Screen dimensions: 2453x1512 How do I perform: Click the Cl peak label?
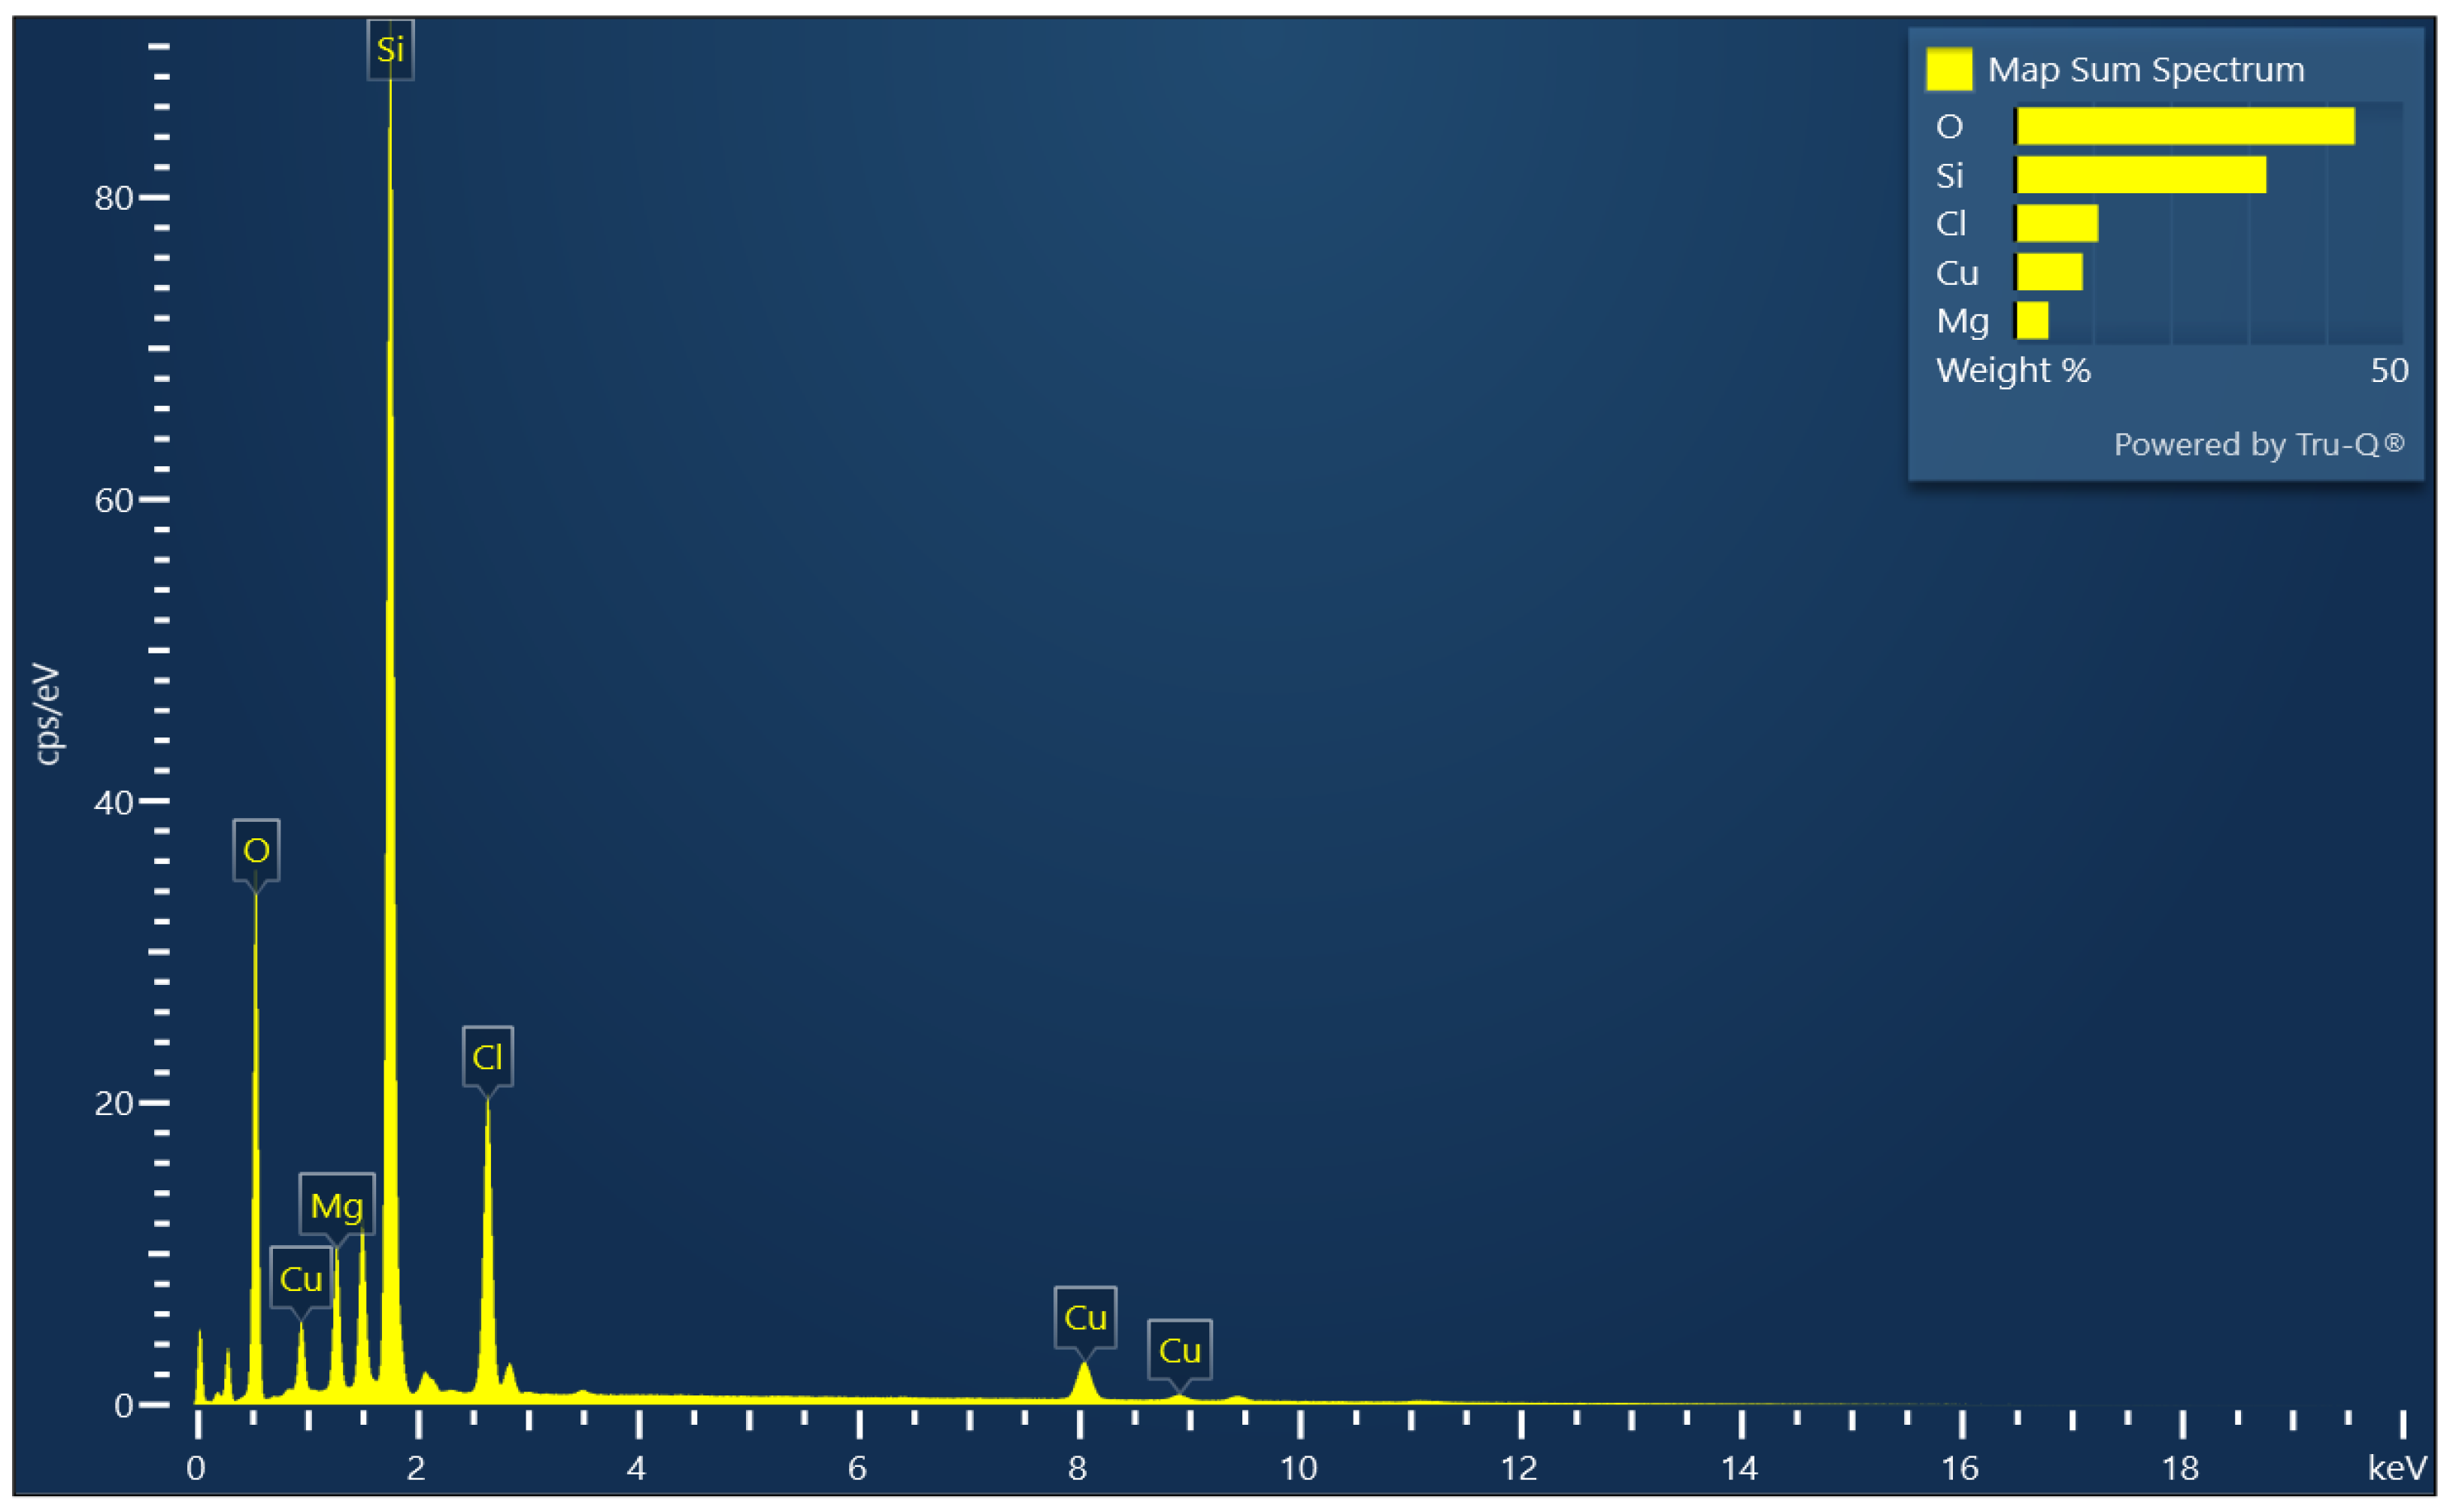pos(487,1057)
